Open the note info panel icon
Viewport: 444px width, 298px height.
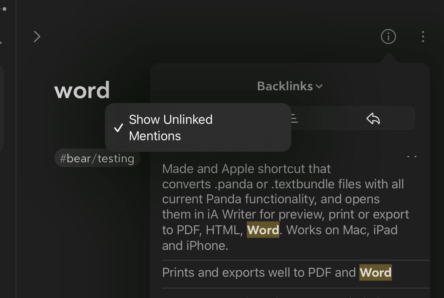pos(388,37)
